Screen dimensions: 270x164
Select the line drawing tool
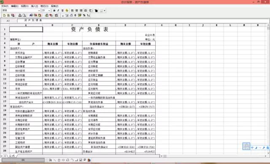(x=55, y=160)
